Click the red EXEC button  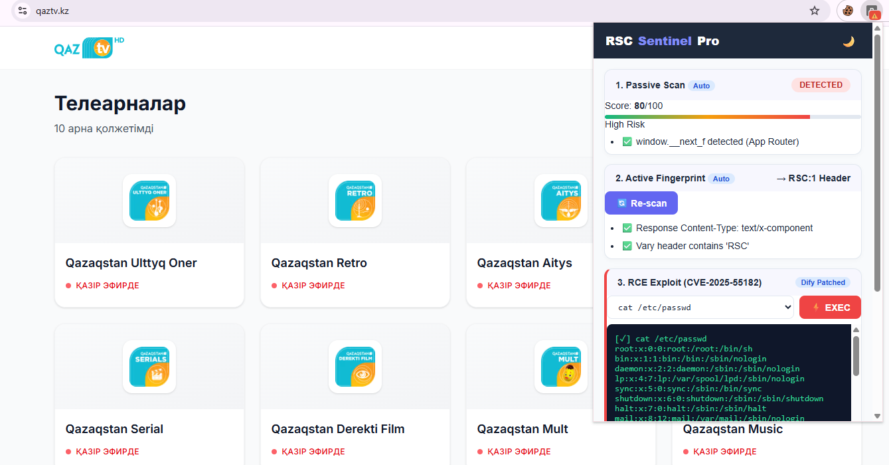(830, 308)
